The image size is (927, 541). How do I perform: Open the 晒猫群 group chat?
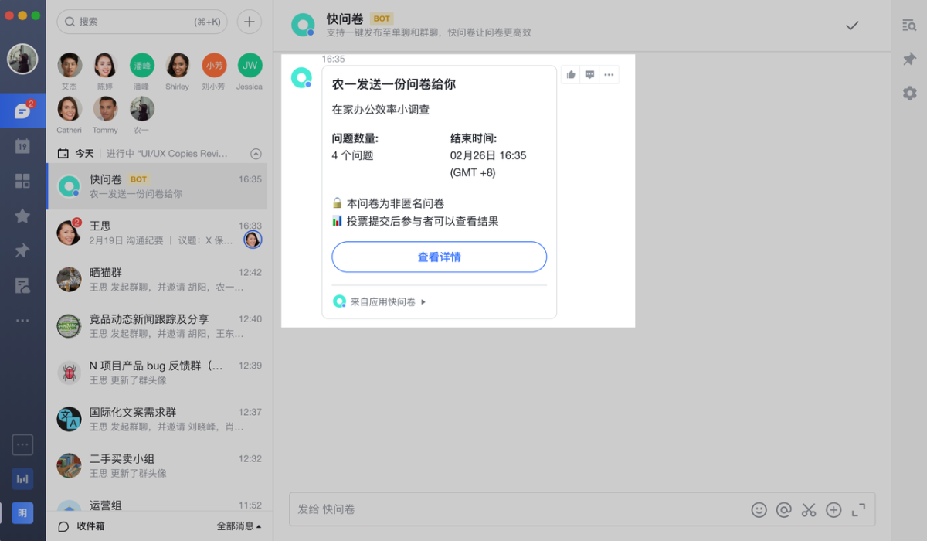(157, 279)
